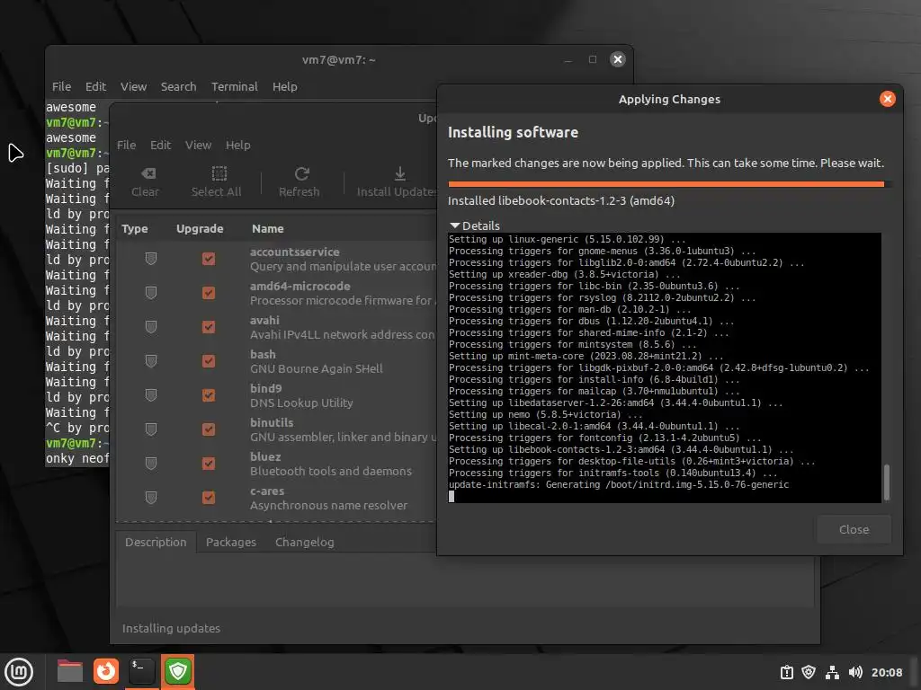Click the shield update tray icon
The height and width of the screenshot is (690, 921).
pos(809,672)
